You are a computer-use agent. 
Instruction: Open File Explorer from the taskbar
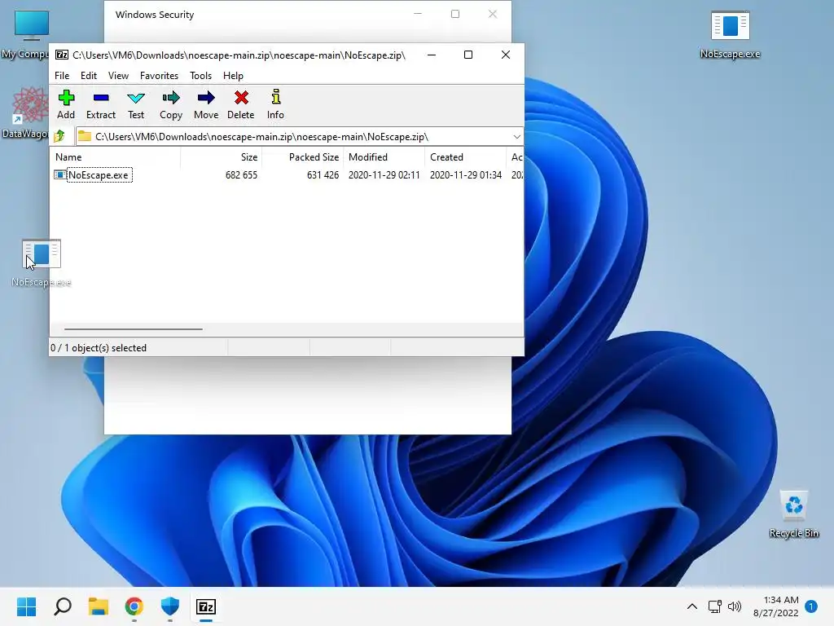(99, 606)
